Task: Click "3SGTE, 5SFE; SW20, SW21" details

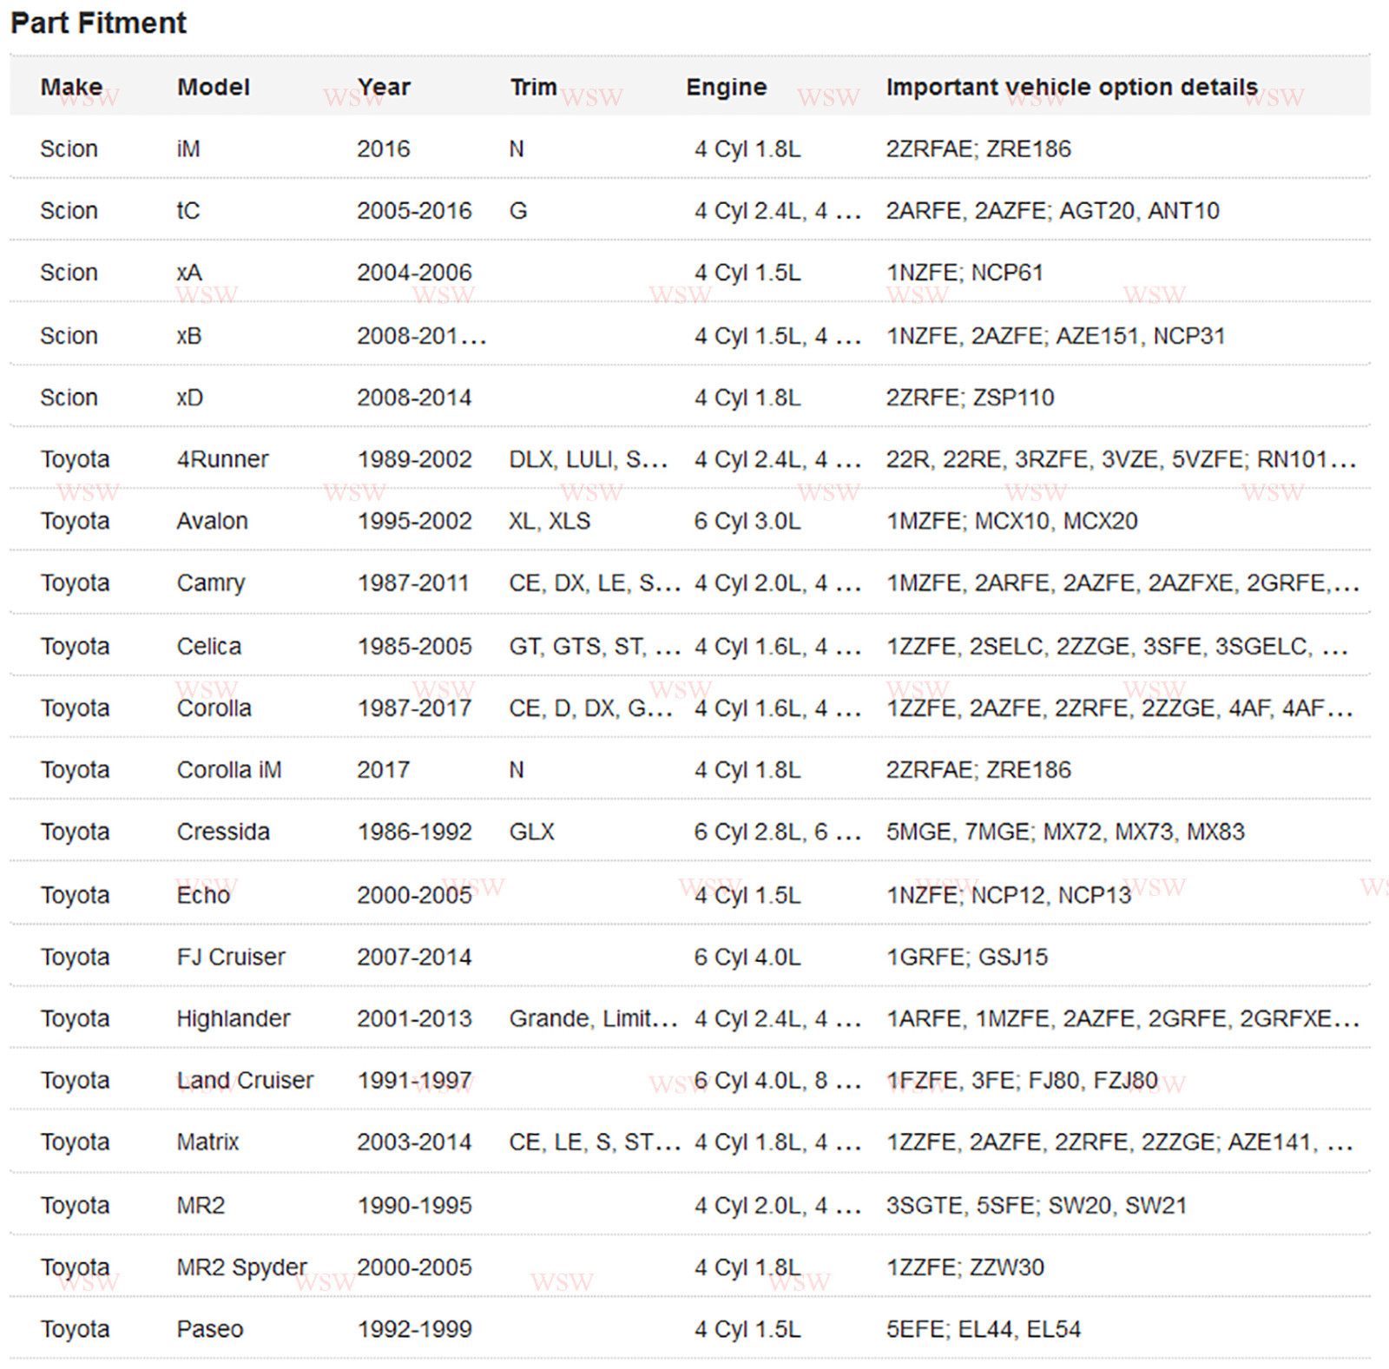Action: [x=1037, y=1206]
